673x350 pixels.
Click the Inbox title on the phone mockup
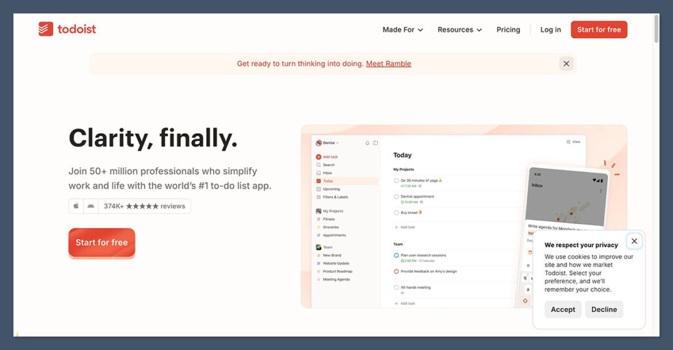pyautogui.click(x=537, y=185)
